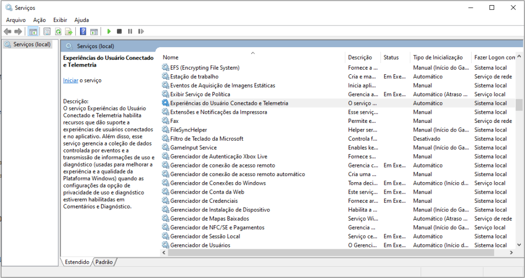
Task: Open the Exibir menu
Action: [60, 20]
